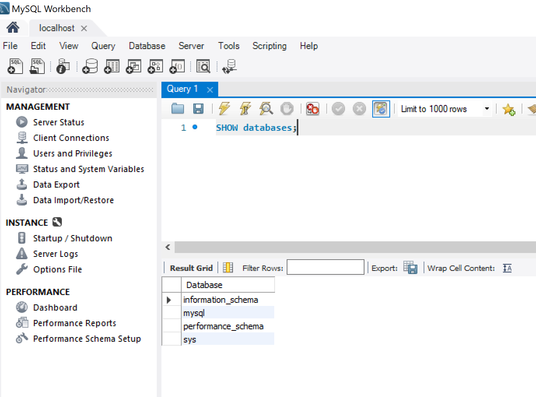Click the SHOW databases query line
This screenshot has width=536, height=397.
pos(256,128)
